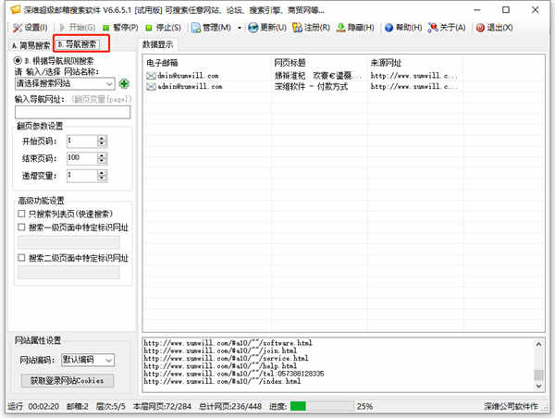Click the green add website icon

pyautogui.click(x=124, y=83)
